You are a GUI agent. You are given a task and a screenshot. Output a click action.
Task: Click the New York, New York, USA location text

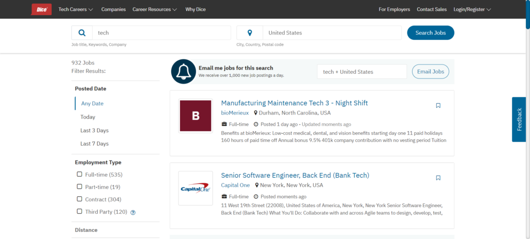point(291,185)
